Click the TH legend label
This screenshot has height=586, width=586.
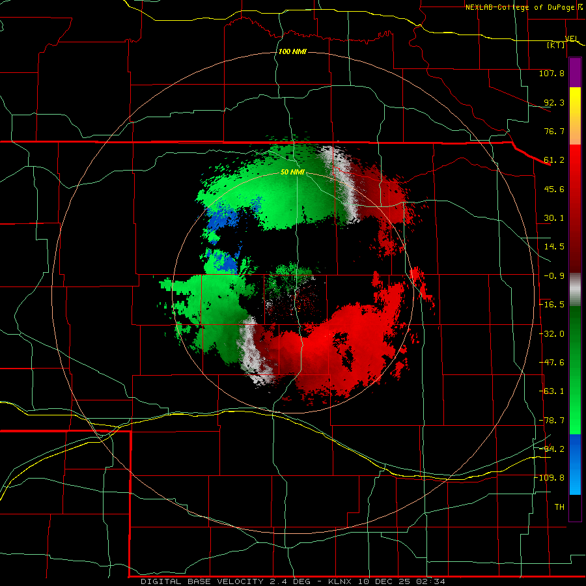click(559, 507)
